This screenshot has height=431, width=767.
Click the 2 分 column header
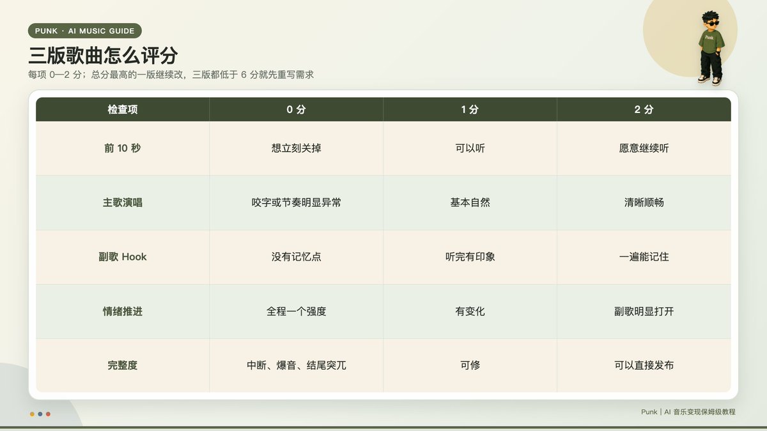[x=644, y=109]
